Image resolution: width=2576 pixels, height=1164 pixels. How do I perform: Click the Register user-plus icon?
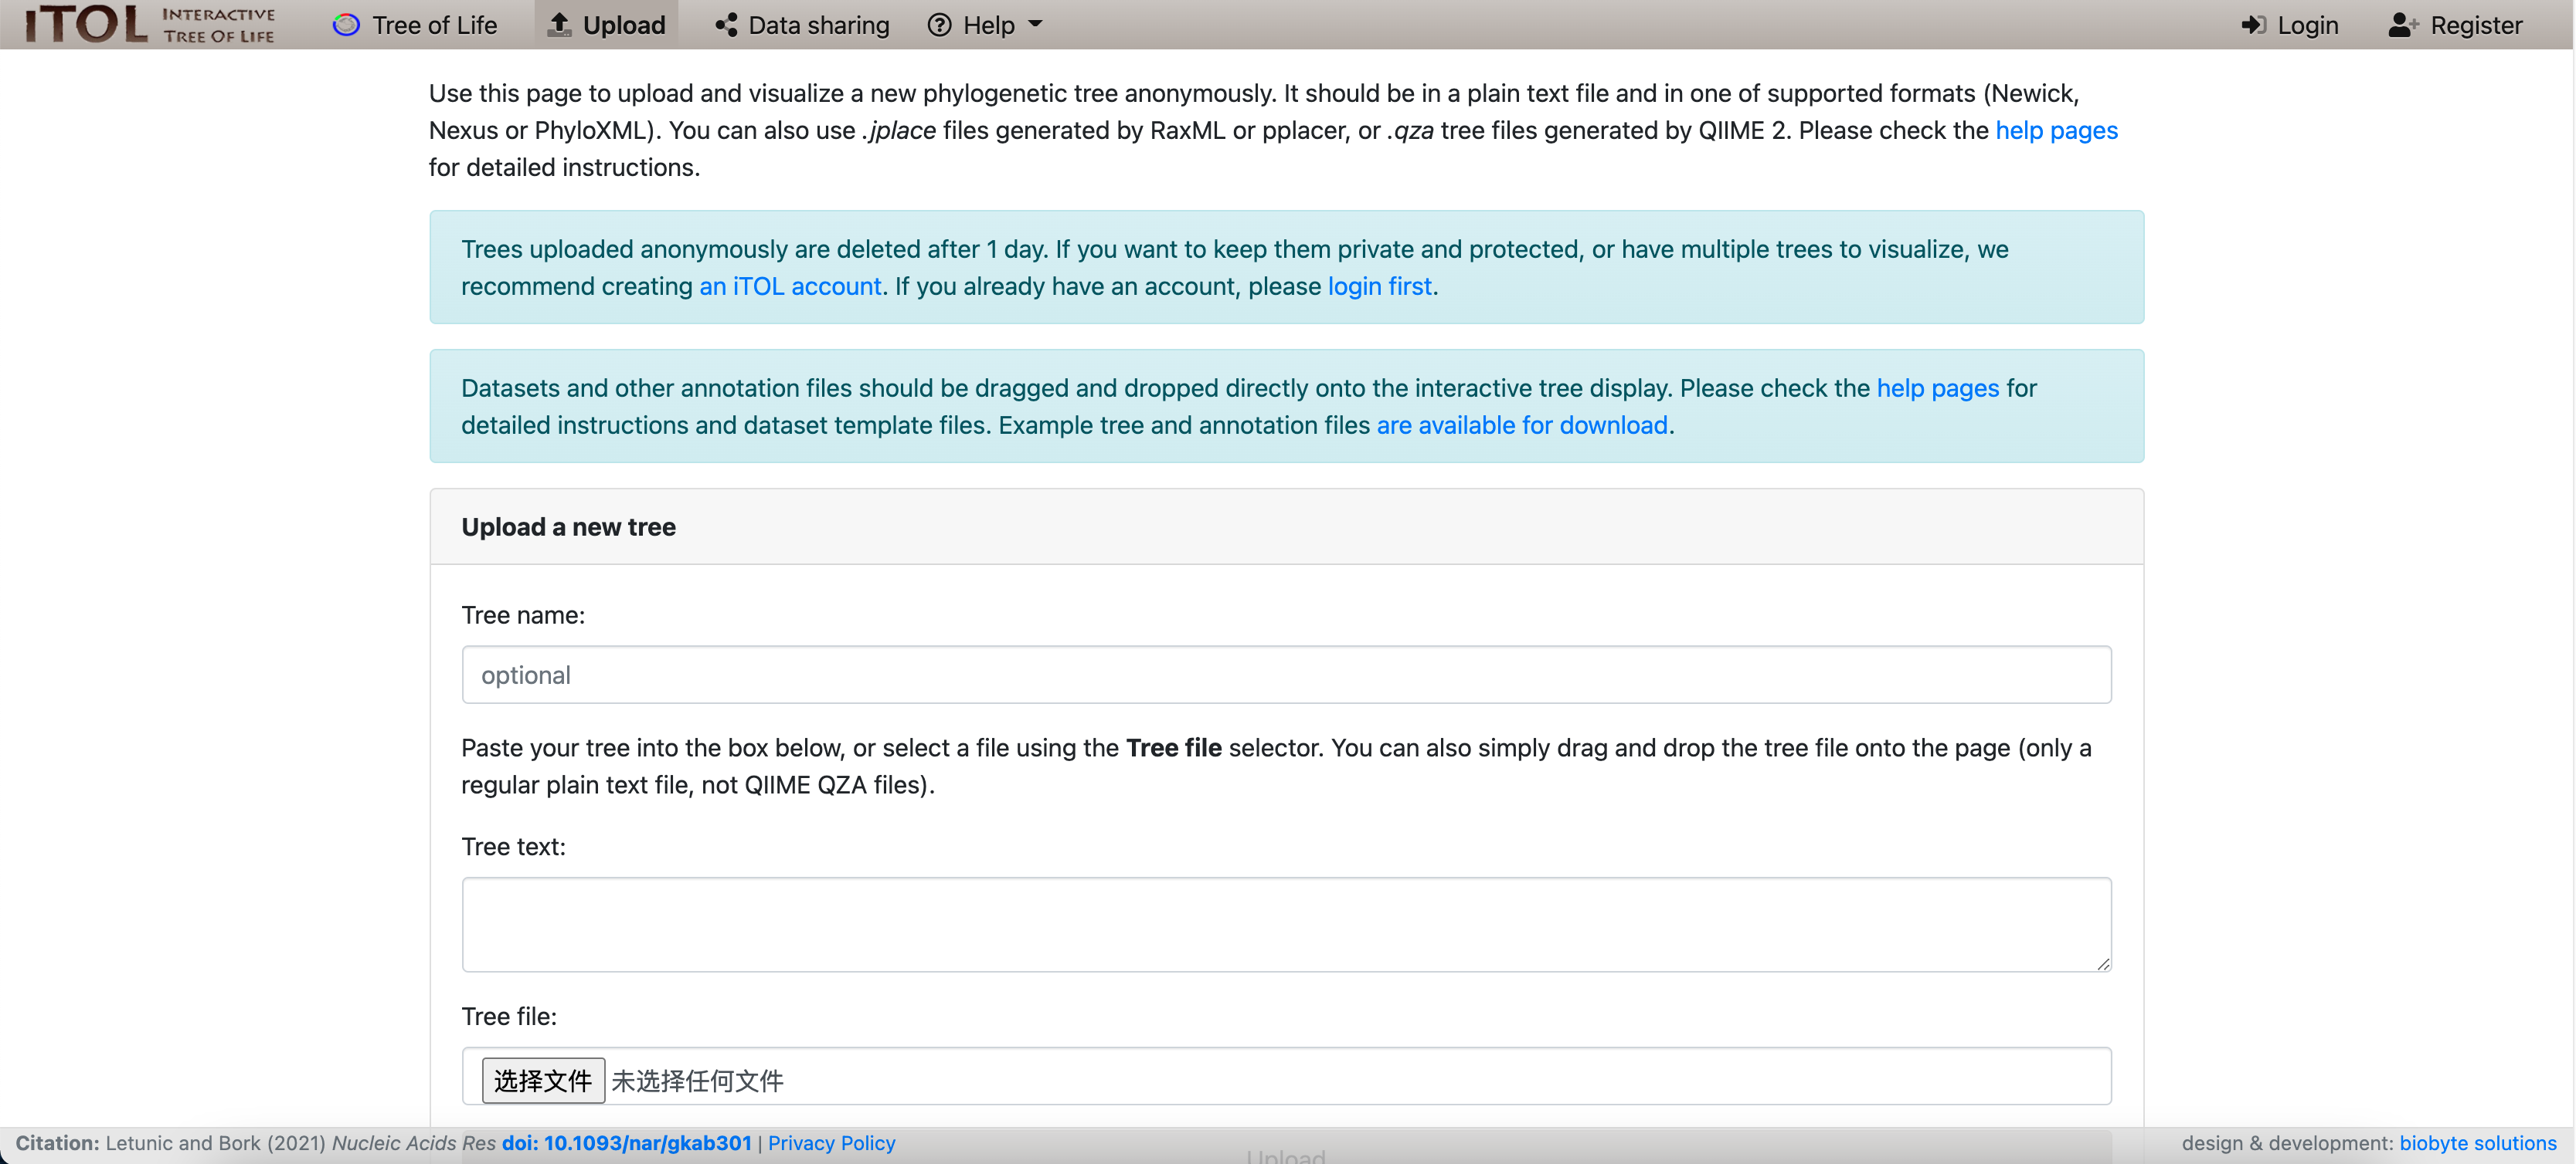(2403, 25)
